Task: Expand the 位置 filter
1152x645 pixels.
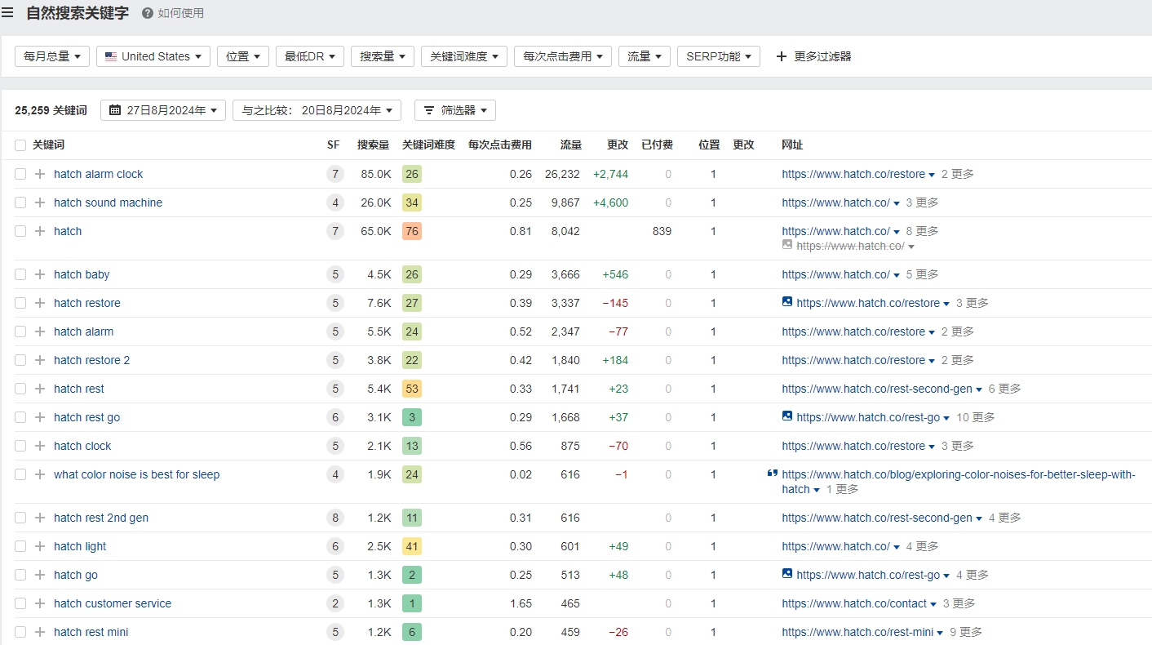Action: tap(243, 56)
